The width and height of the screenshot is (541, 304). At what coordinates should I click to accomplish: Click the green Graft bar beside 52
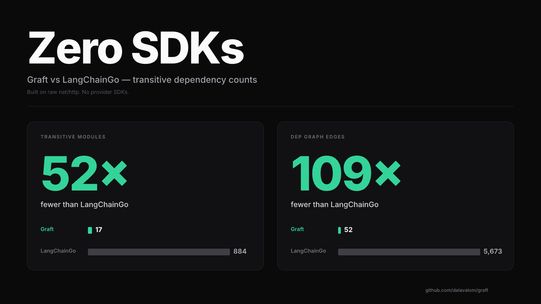[339, 230]
